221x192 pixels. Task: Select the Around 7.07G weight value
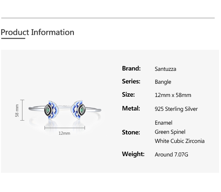click(171, 155)
